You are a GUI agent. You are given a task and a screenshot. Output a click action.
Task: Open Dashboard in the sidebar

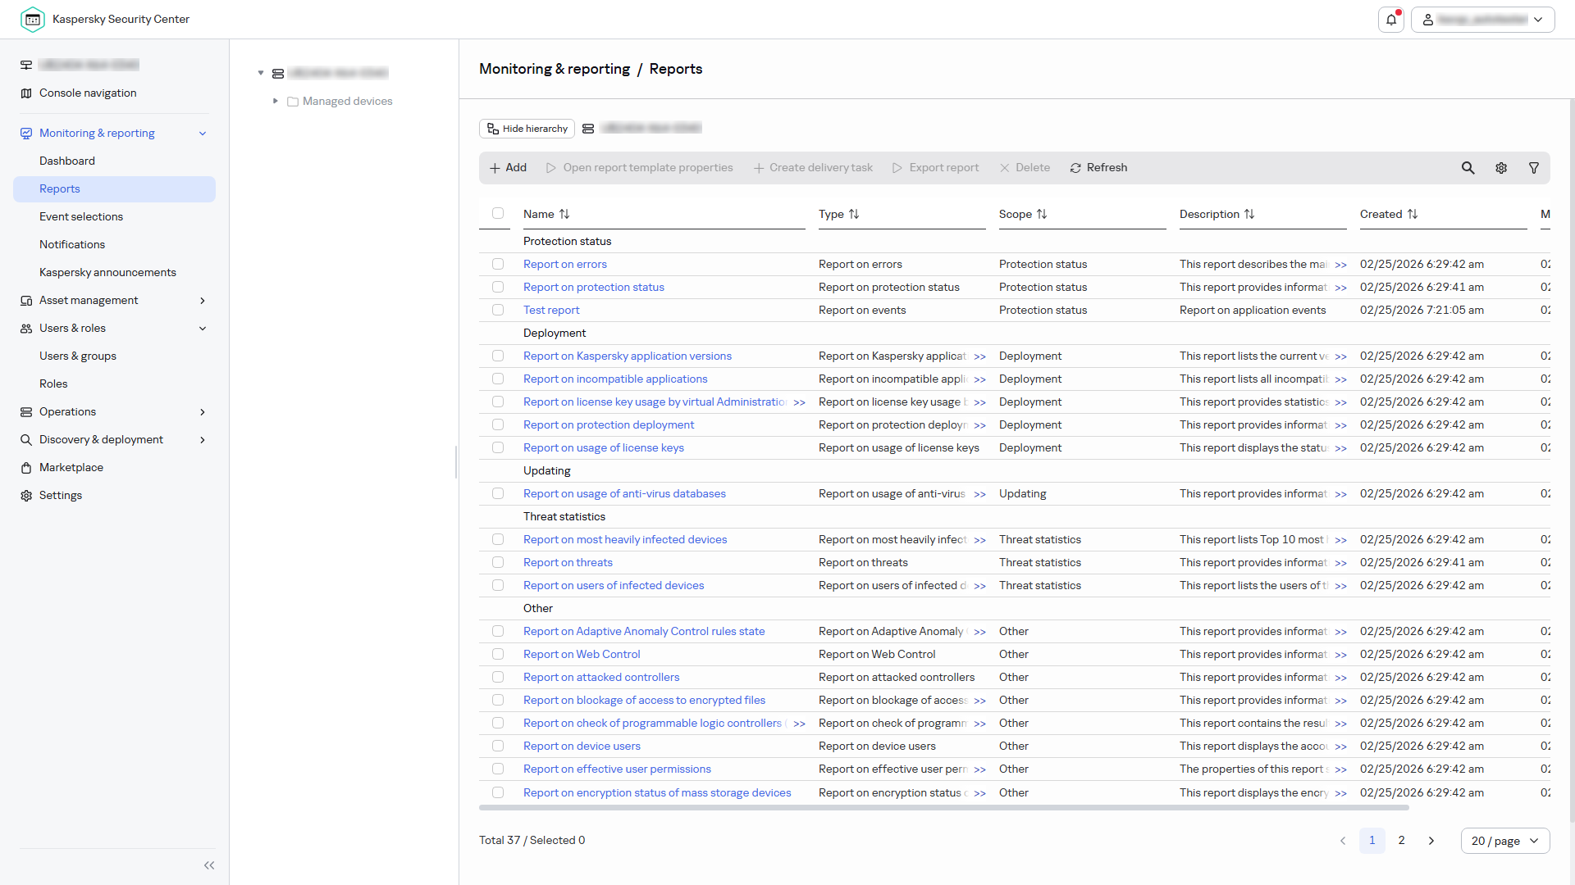67,161
